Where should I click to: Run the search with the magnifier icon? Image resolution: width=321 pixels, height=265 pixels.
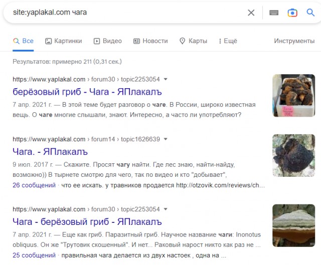(x=310, y=13)
